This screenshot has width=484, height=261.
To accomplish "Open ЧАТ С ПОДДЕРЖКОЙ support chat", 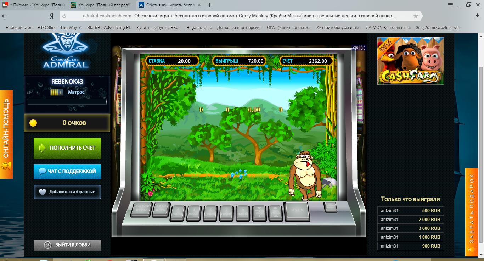I will pos(67,171).
